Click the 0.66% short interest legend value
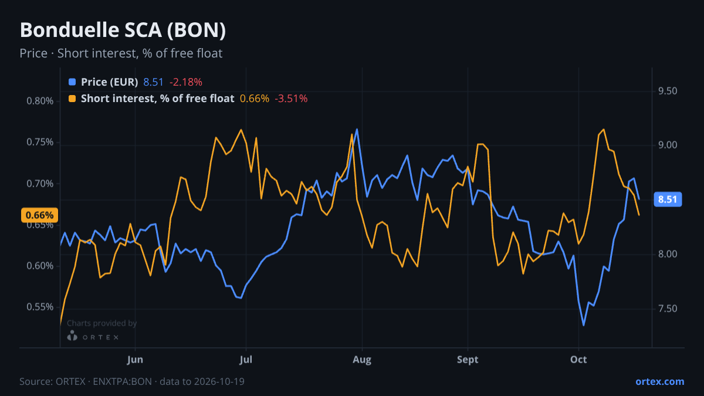 [255, 99]
